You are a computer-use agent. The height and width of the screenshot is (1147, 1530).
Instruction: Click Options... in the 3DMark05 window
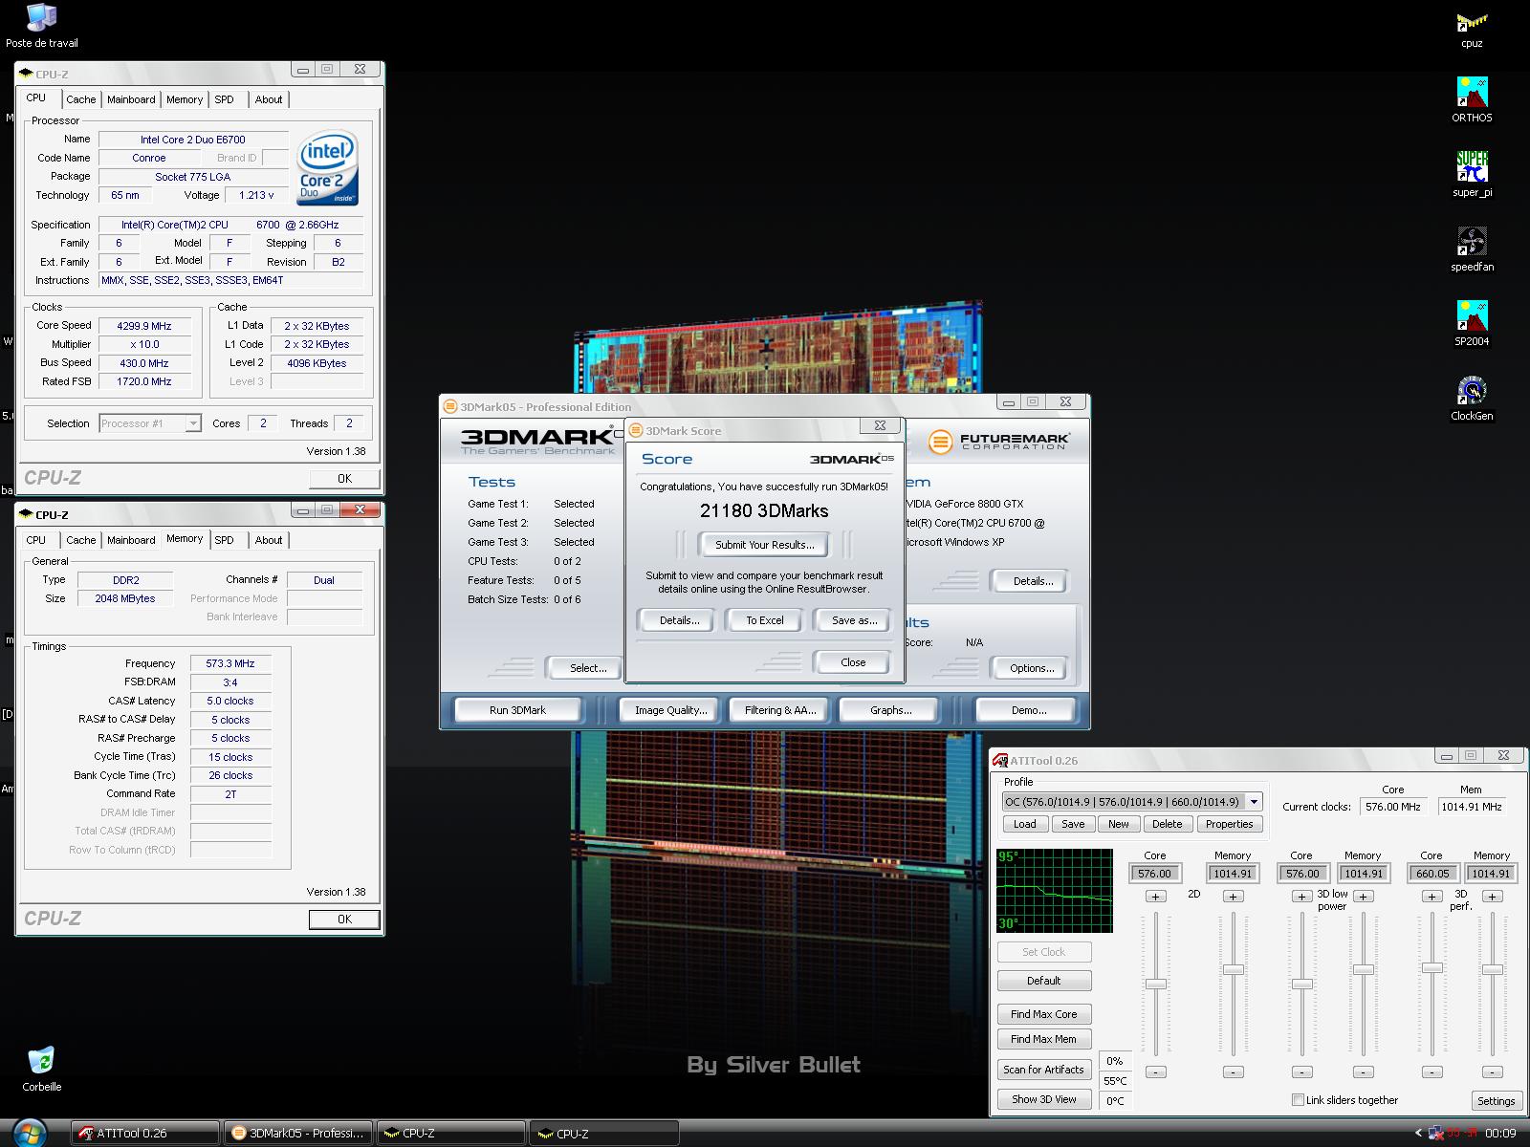tap(1032, 668)
